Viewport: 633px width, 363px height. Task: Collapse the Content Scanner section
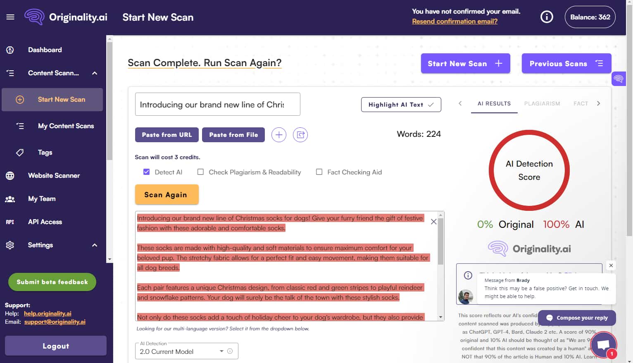[94, 73]
